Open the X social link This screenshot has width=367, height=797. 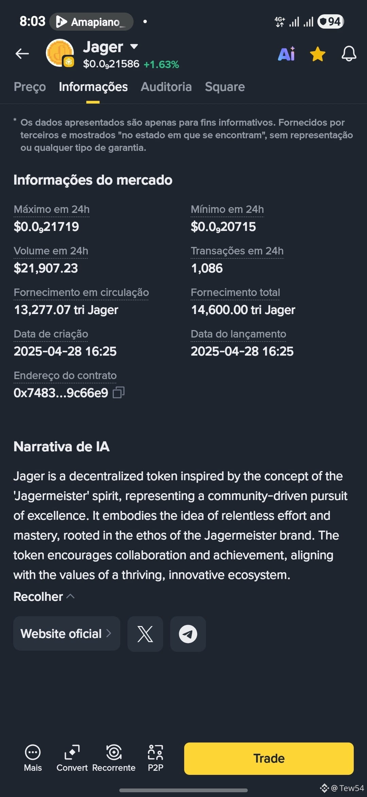pyautogui.click(x=145, y=634)
